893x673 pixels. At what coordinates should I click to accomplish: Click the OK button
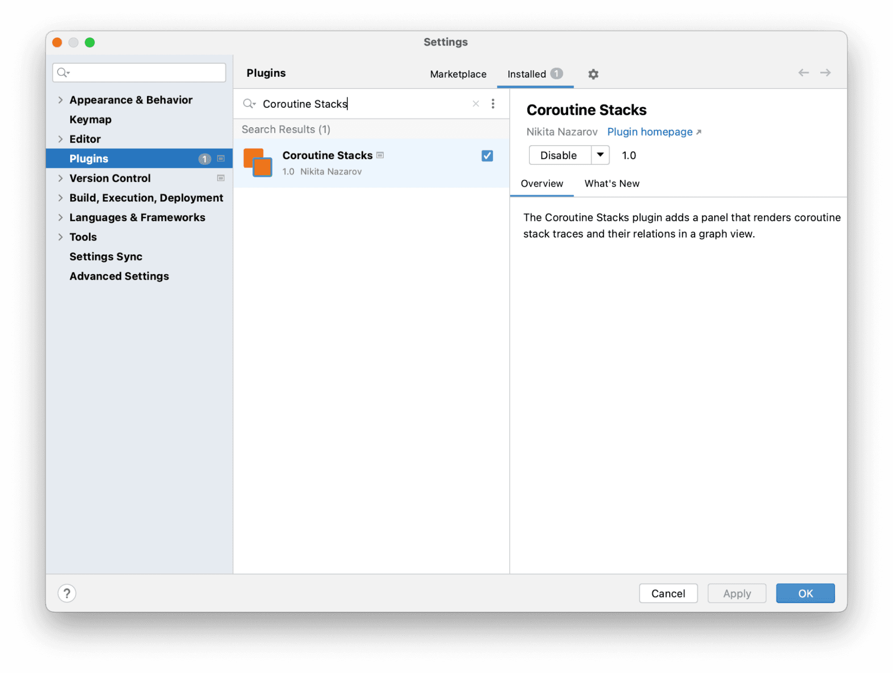coord(805,593)
